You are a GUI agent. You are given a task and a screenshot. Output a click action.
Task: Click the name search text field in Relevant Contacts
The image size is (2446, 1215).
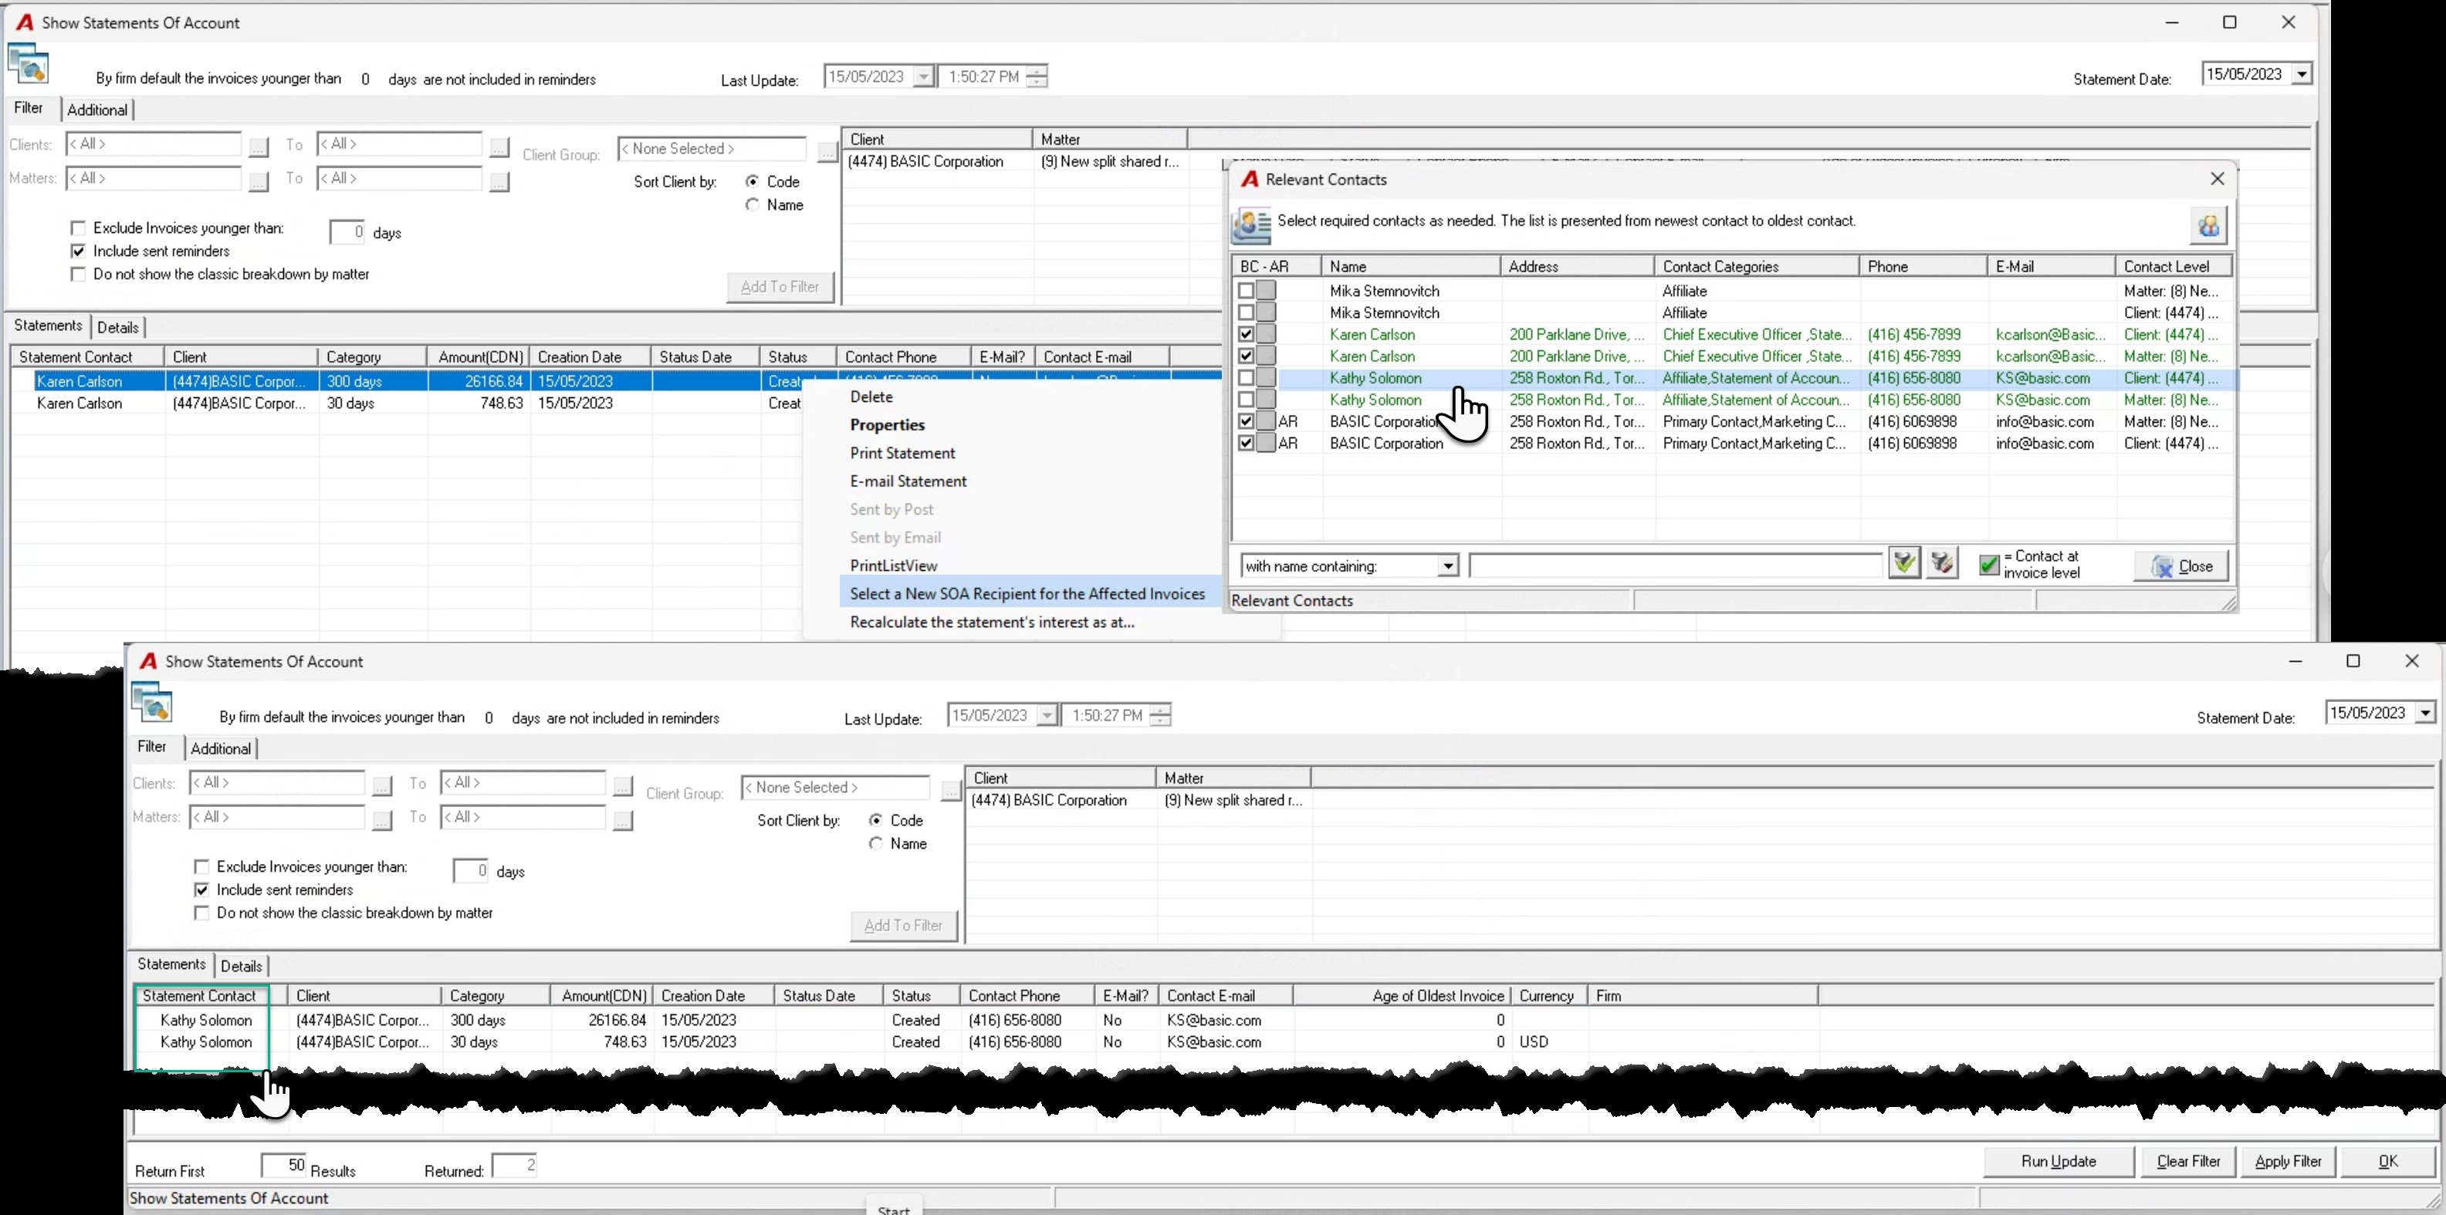pos(1675,565)
